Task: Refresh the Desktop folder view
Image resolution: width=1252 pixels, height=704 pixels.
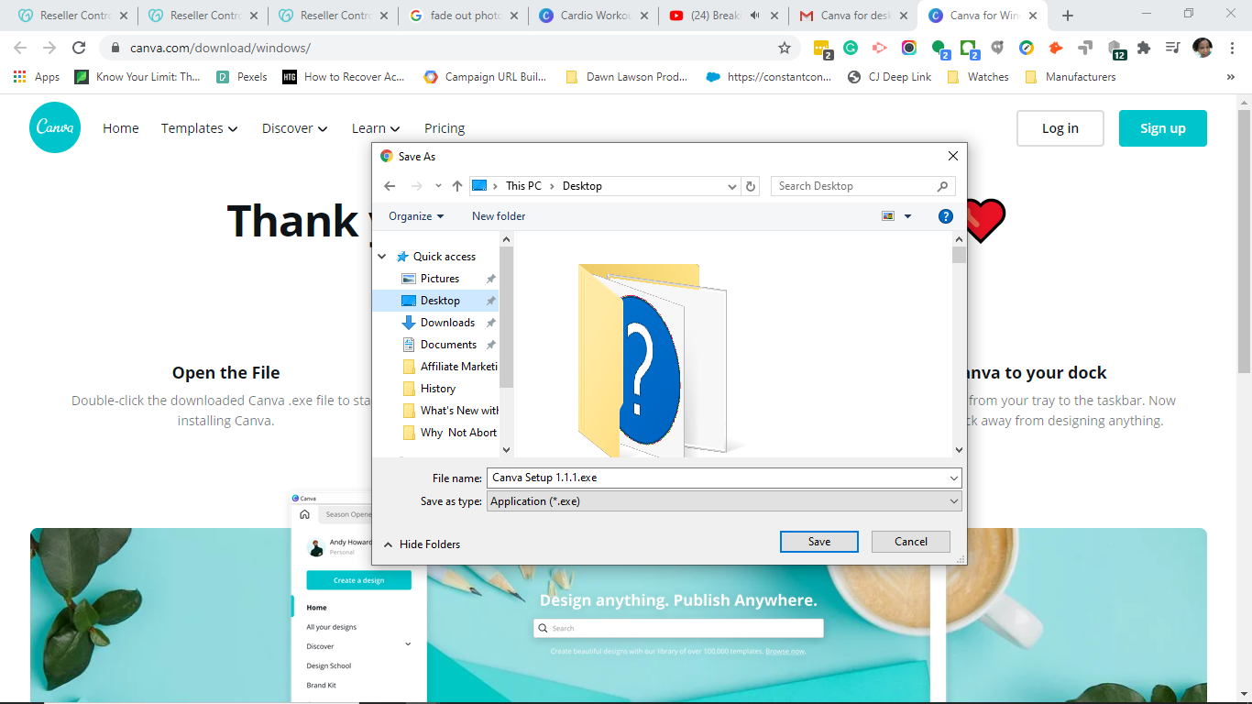Action: [x=751, y=186]
